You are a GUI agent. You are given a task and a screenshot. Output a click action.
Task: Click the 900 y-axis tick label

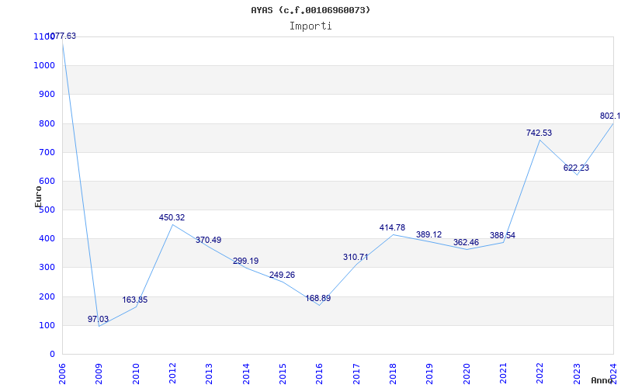(47, 94)
